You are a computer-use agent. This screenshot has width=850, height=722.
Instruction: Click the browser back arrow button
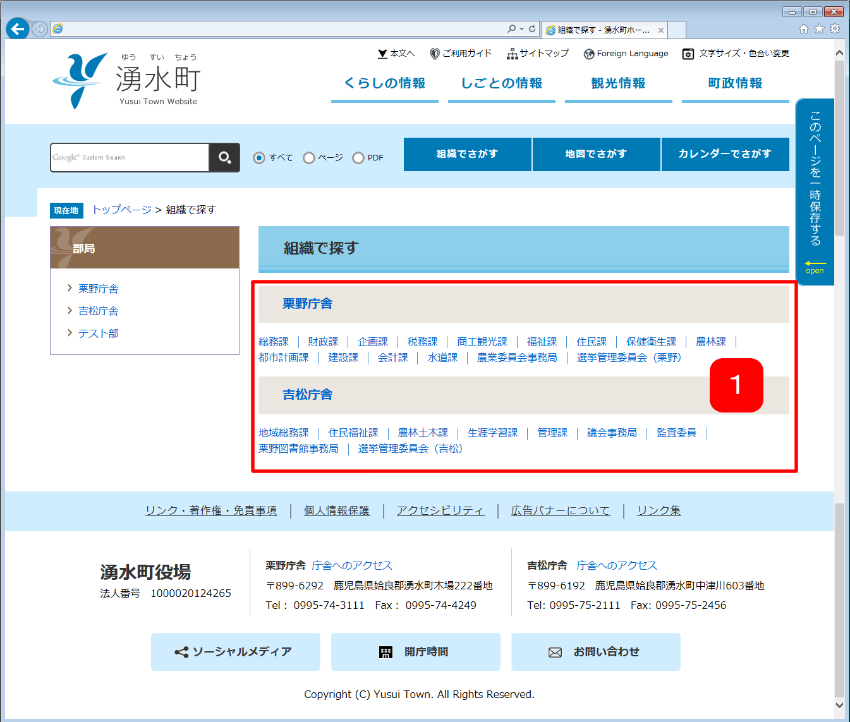(x=18, y=28)
